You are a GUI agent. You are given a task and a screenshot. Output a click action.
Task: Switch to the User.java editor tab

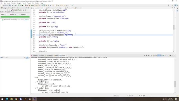click(x=78, y=8)
